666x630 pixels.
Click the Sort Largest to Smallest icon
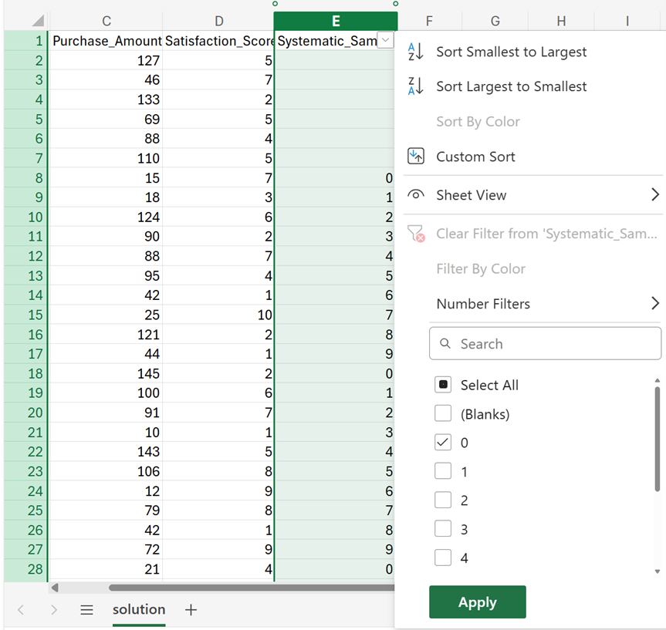[415, 86]
